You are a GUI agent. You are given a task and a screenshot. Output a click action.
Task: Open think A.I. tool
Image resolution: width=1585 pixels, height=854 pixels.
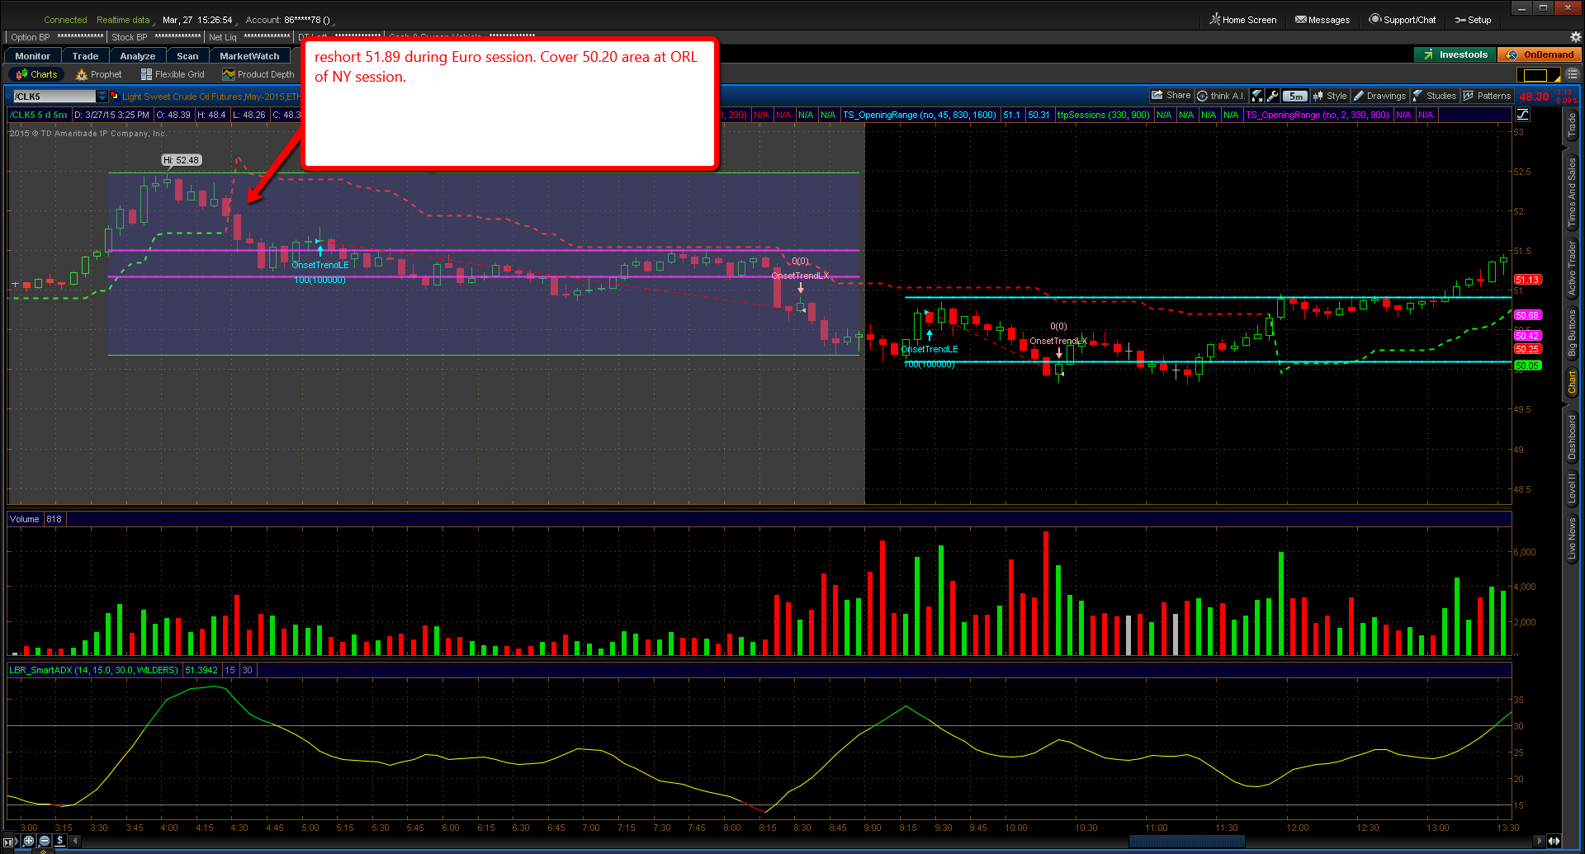point(1221,96)
